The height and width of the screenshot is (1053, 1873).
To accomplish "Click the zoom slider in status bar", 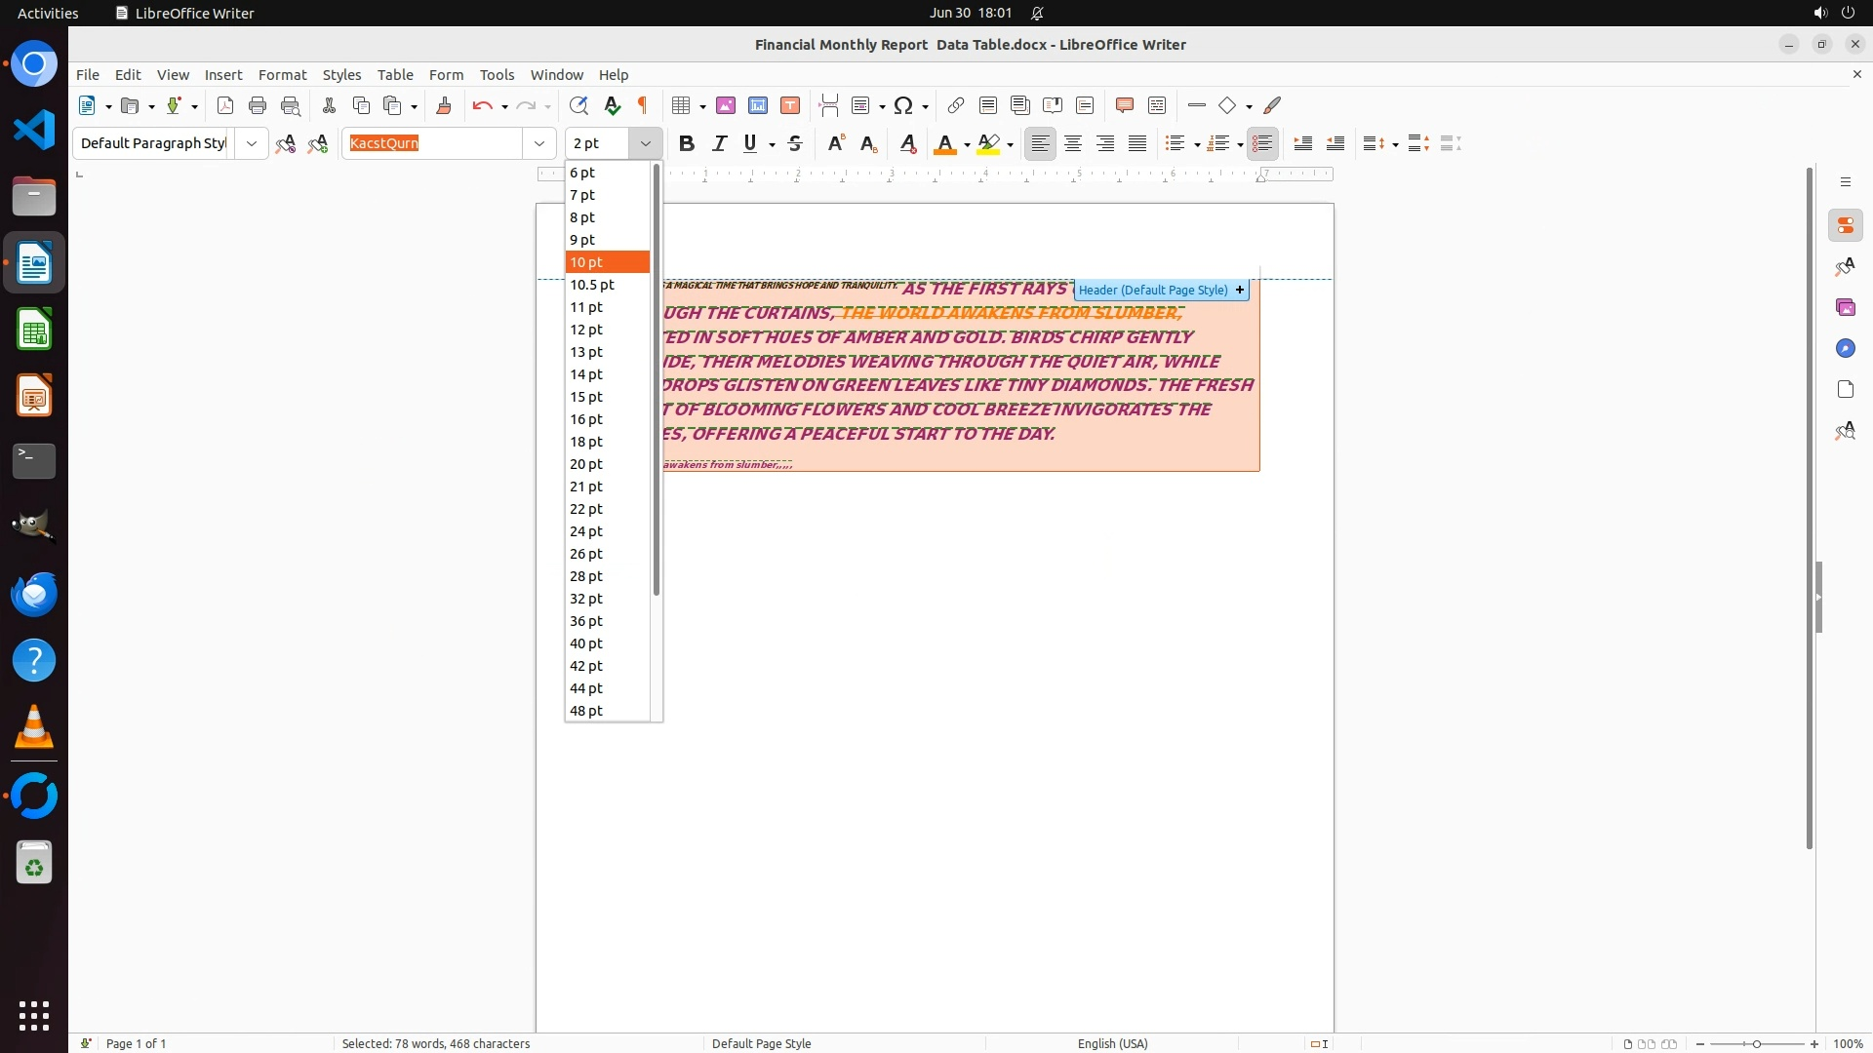I will 1756,1043.
